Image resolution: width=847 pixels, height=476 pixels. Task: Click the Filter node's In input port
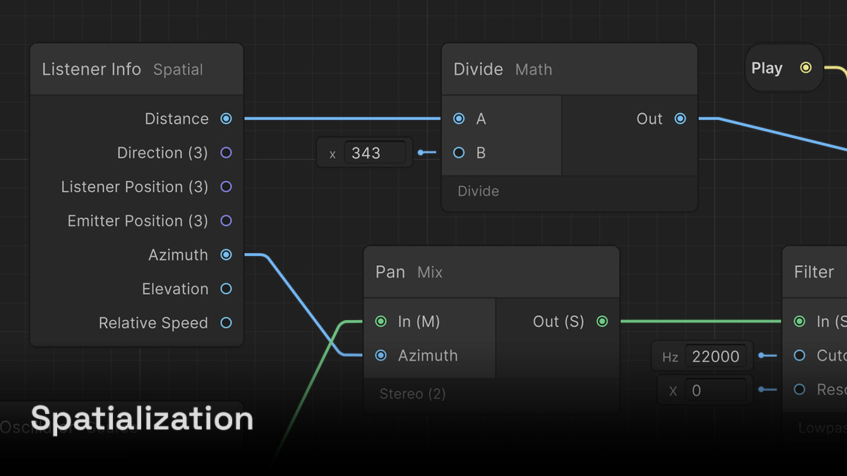(x=800, y=322)
